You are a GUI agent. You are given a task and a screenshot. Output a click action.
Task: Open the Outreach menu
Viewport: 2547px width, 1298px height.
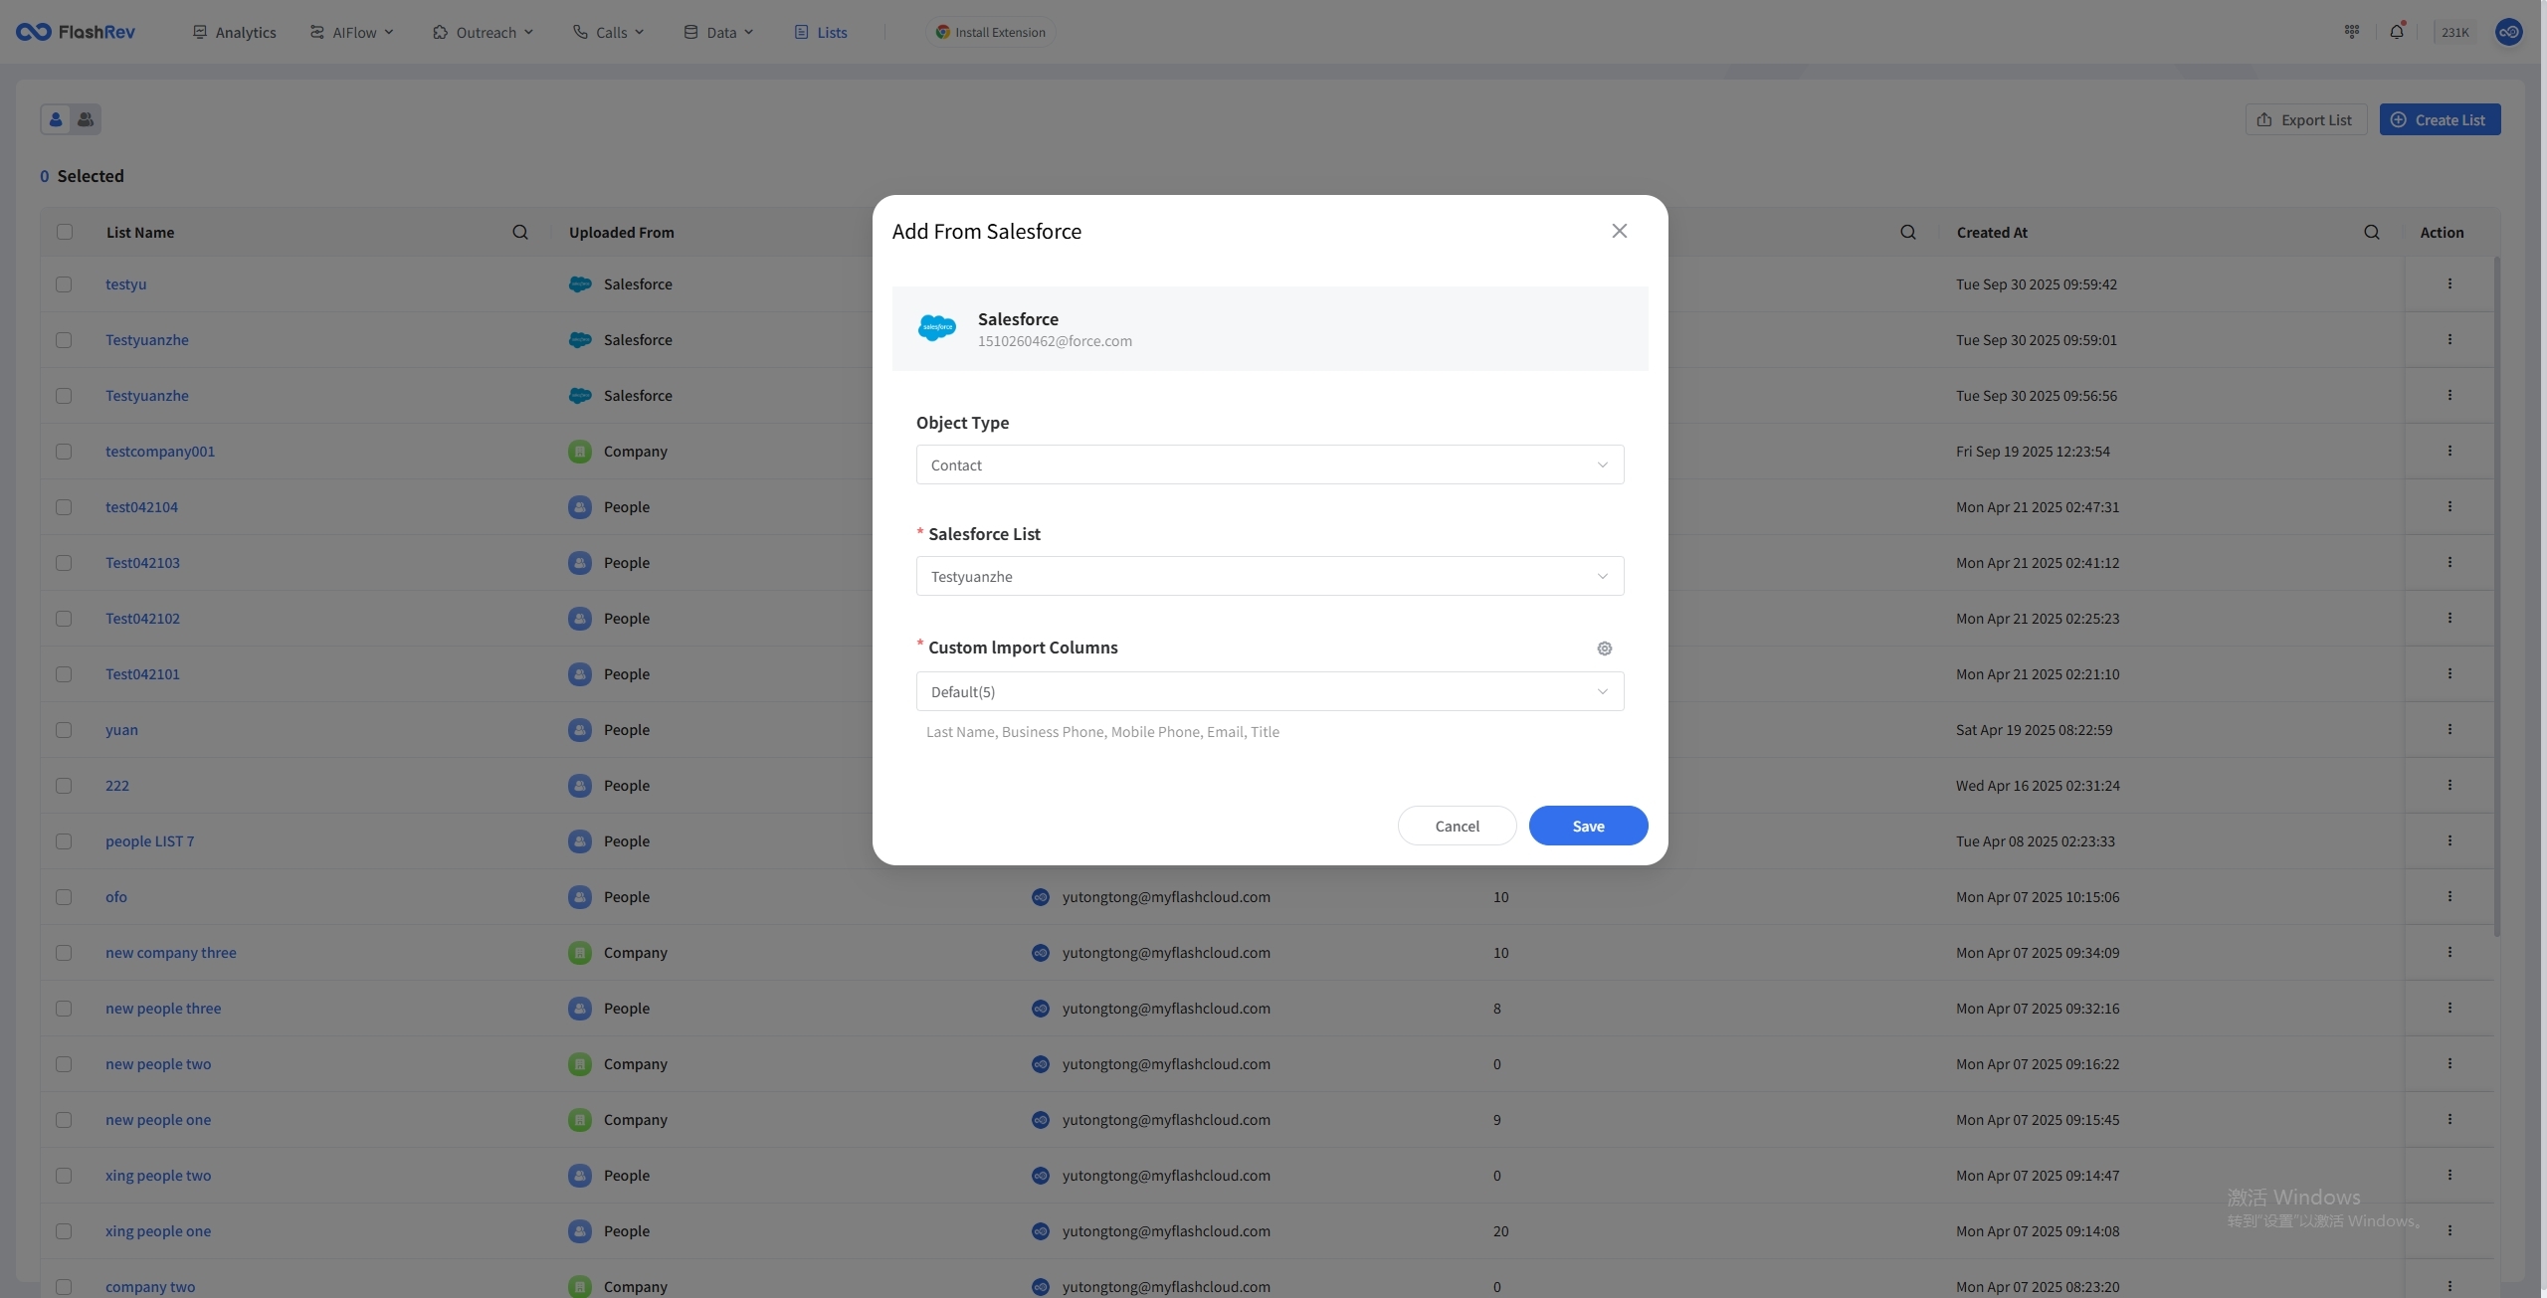tap(484, 32)
